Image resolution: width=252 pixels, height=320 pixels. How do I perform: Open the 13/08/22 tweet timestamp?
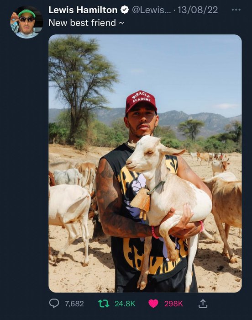198,10
